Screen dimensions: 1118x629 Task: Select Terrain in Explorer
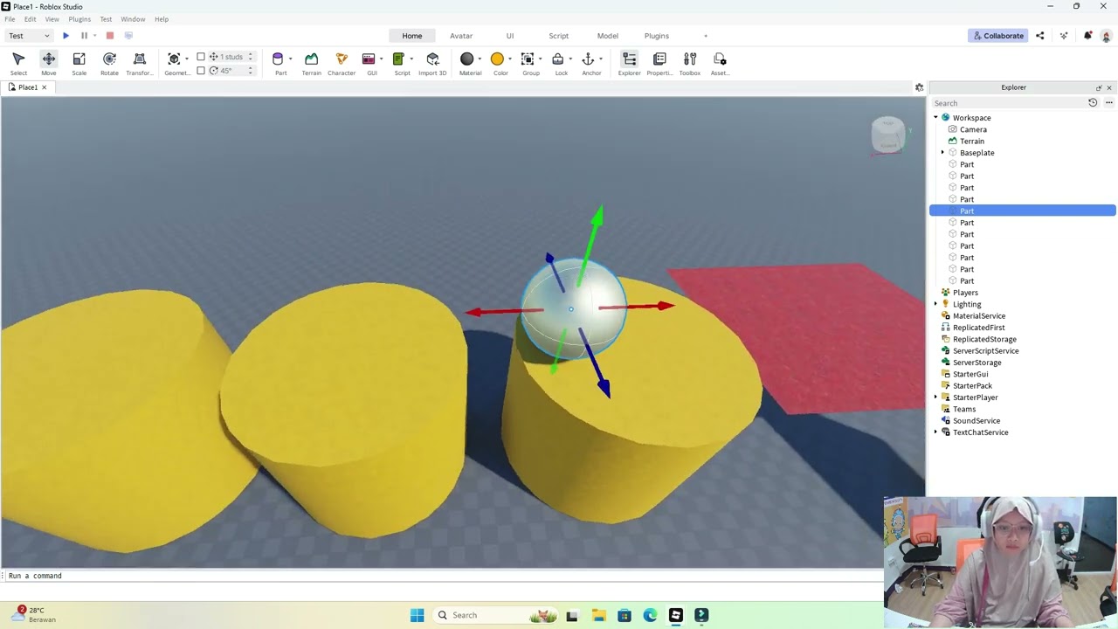pyautogui.click(x=971, y=141)
